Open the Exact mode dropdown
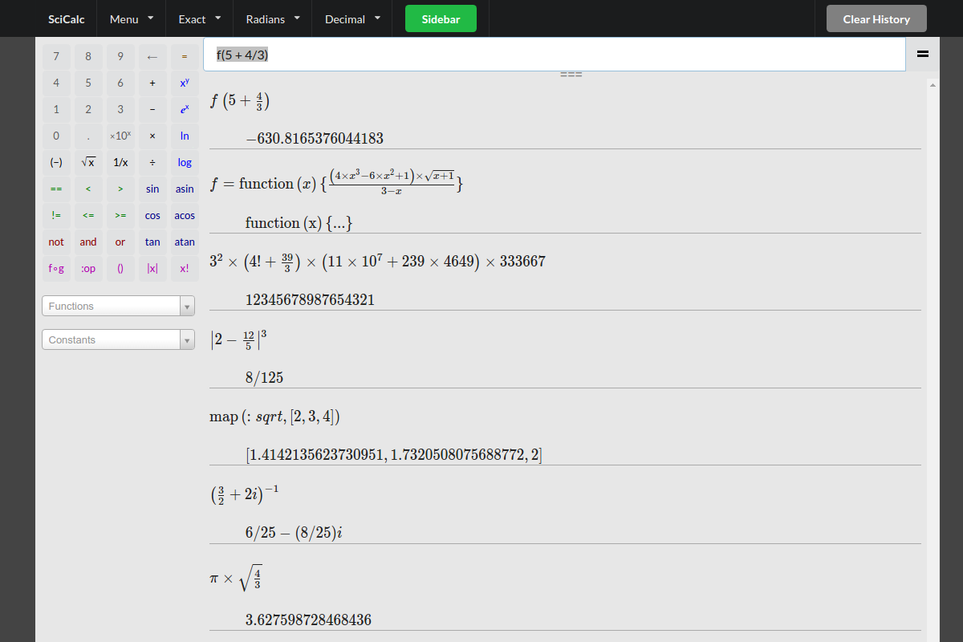Image resolution: width=963 pixels, height=642 pixels. [x=200, y=18]
